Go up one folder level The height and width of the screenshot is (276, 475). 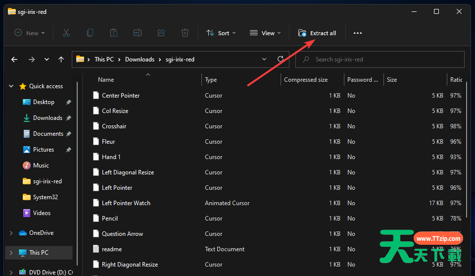click(x=61, y=59)
